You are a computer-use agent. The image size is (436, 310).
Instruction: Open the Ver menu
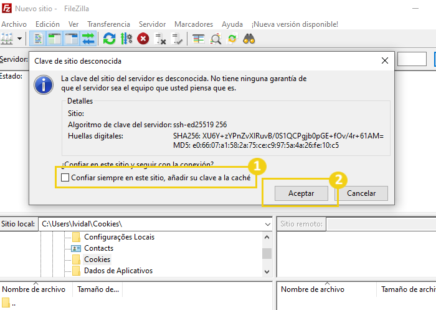pyautogui.click(x=73, y=24)
